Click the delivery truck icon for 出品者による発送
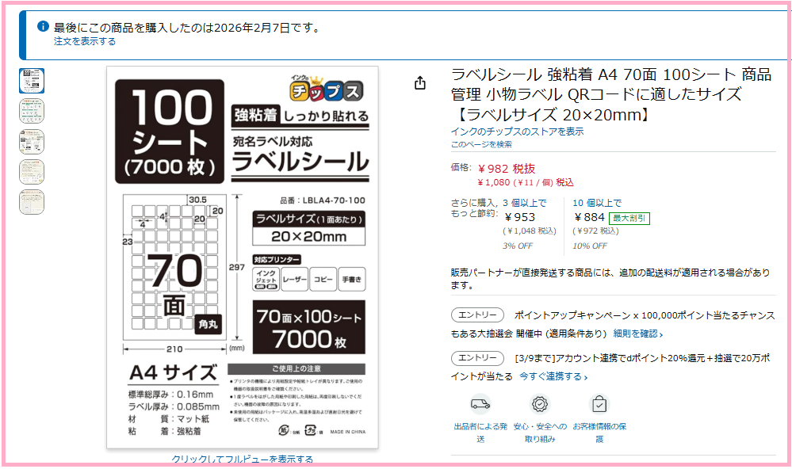 click(x=480, y=404)
